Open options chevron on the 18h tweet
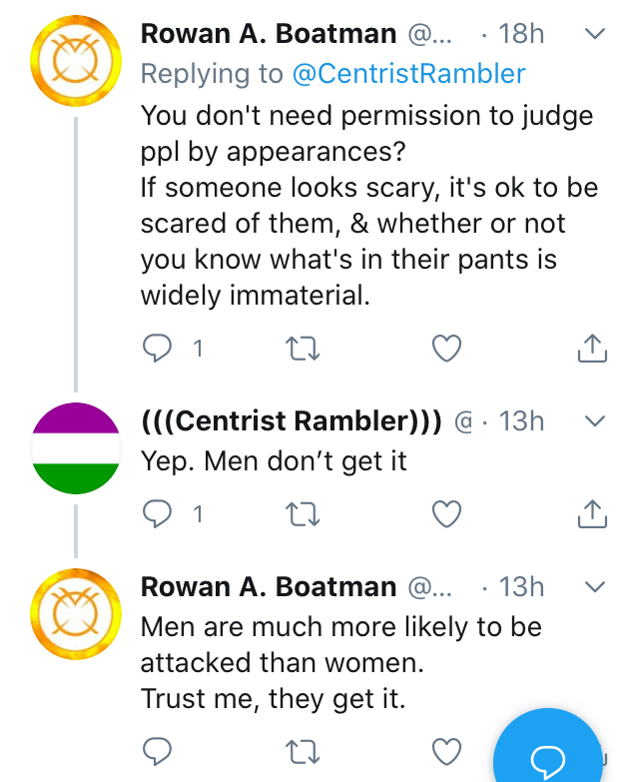 (594, 34)
